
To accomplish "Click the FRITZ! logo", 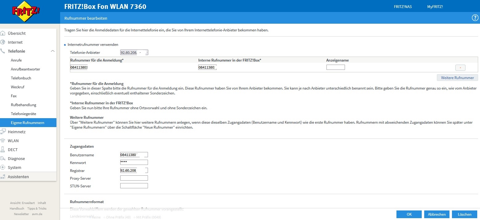I will [x=26, y=12].
